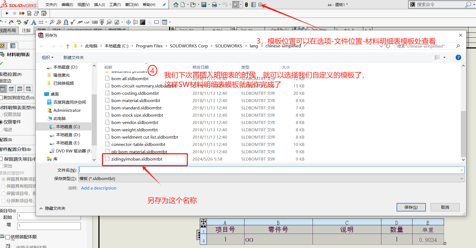The height and width of the screenshot is (248, 476).
Task: Select top-left table anchor corner icon
Action: 3,89
